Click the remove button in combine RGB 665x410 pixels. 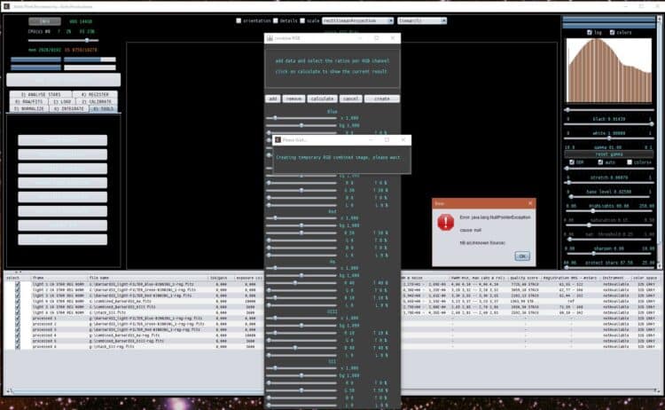coord(293,99)
